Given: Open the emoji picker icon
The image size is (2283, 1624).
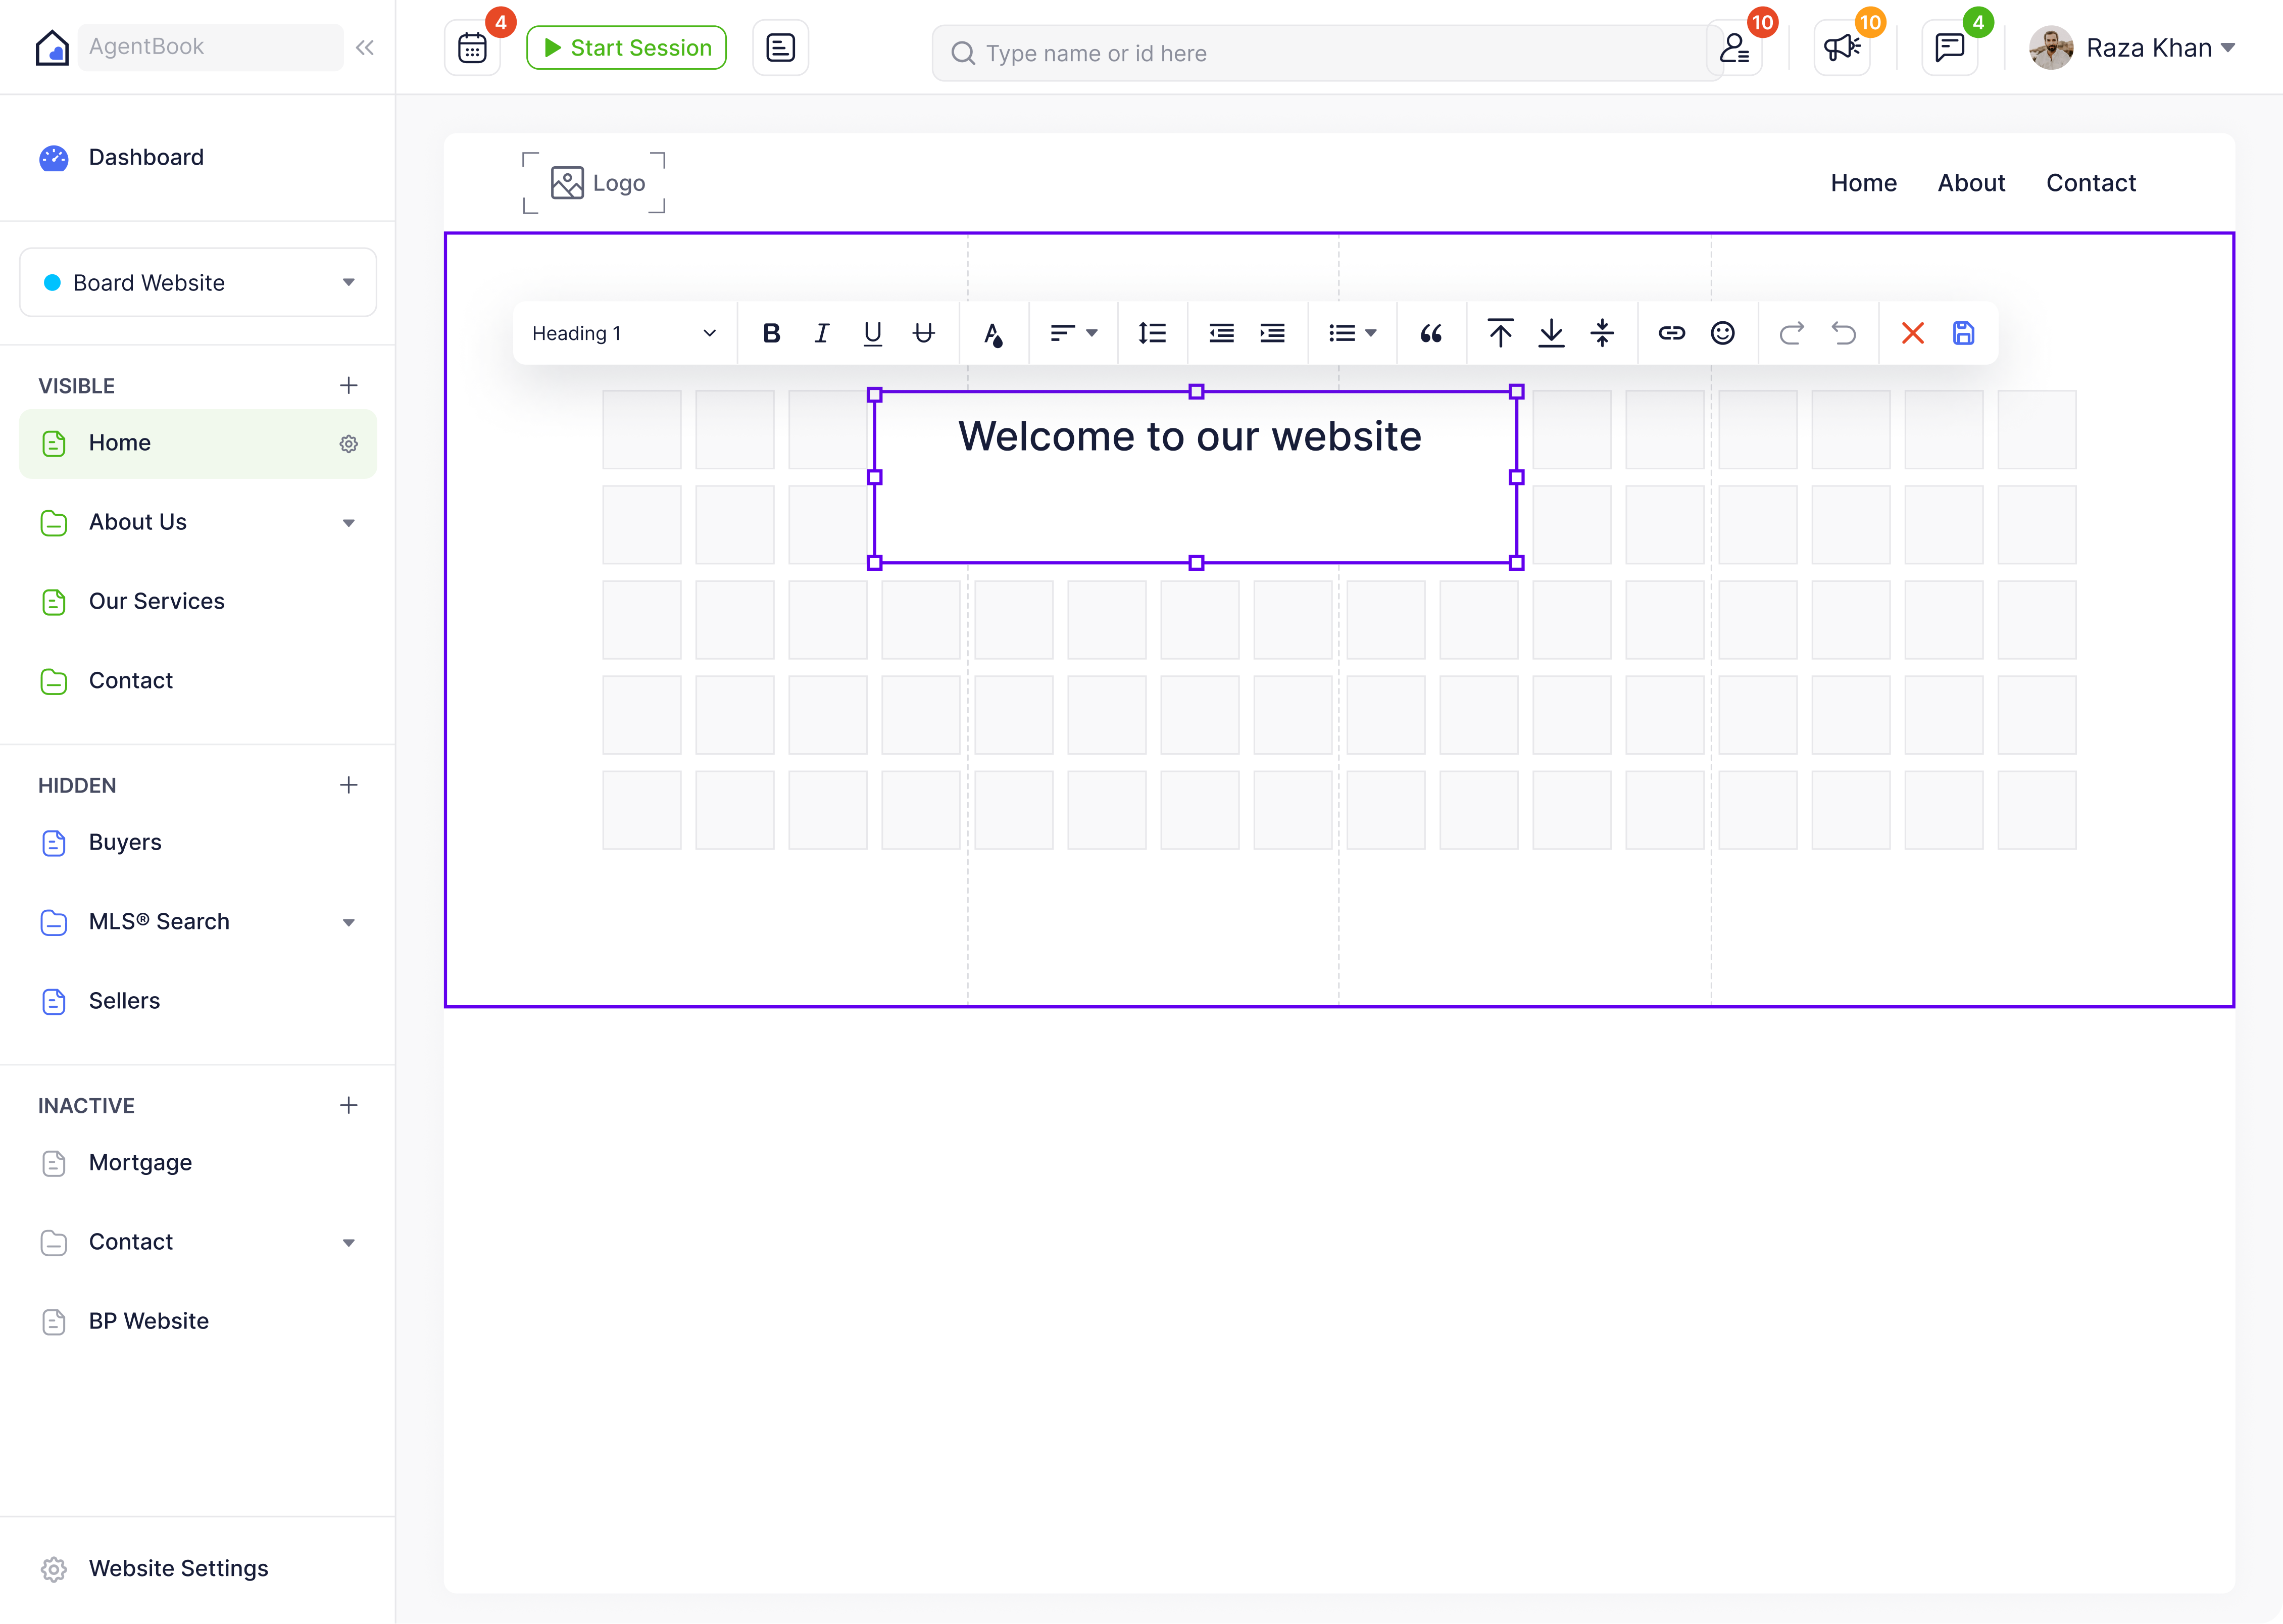Looking at the screenshot, I should click(1722, 333).
